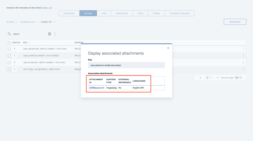Check the settings.targetdate.labeltext row checkbox

[x=9, y=69]
